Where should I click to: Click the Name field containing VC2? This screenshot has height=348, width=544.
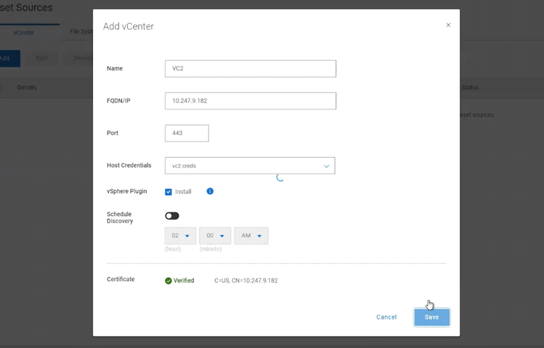[x=250, y=69]
